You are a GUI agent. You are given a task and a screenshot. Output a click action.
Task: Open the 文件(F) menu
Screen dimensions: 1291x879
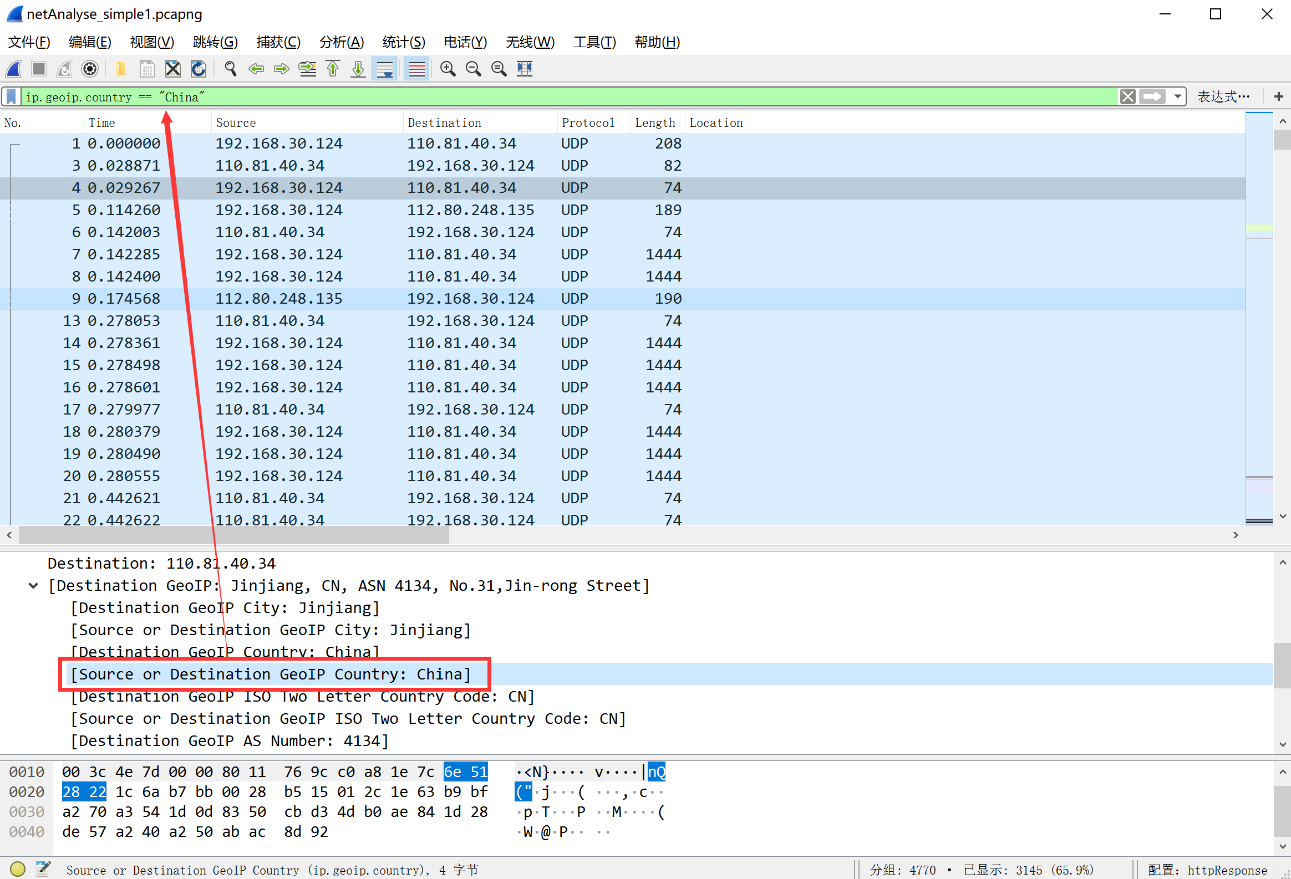pyautogui.click(x=29, y=42)
